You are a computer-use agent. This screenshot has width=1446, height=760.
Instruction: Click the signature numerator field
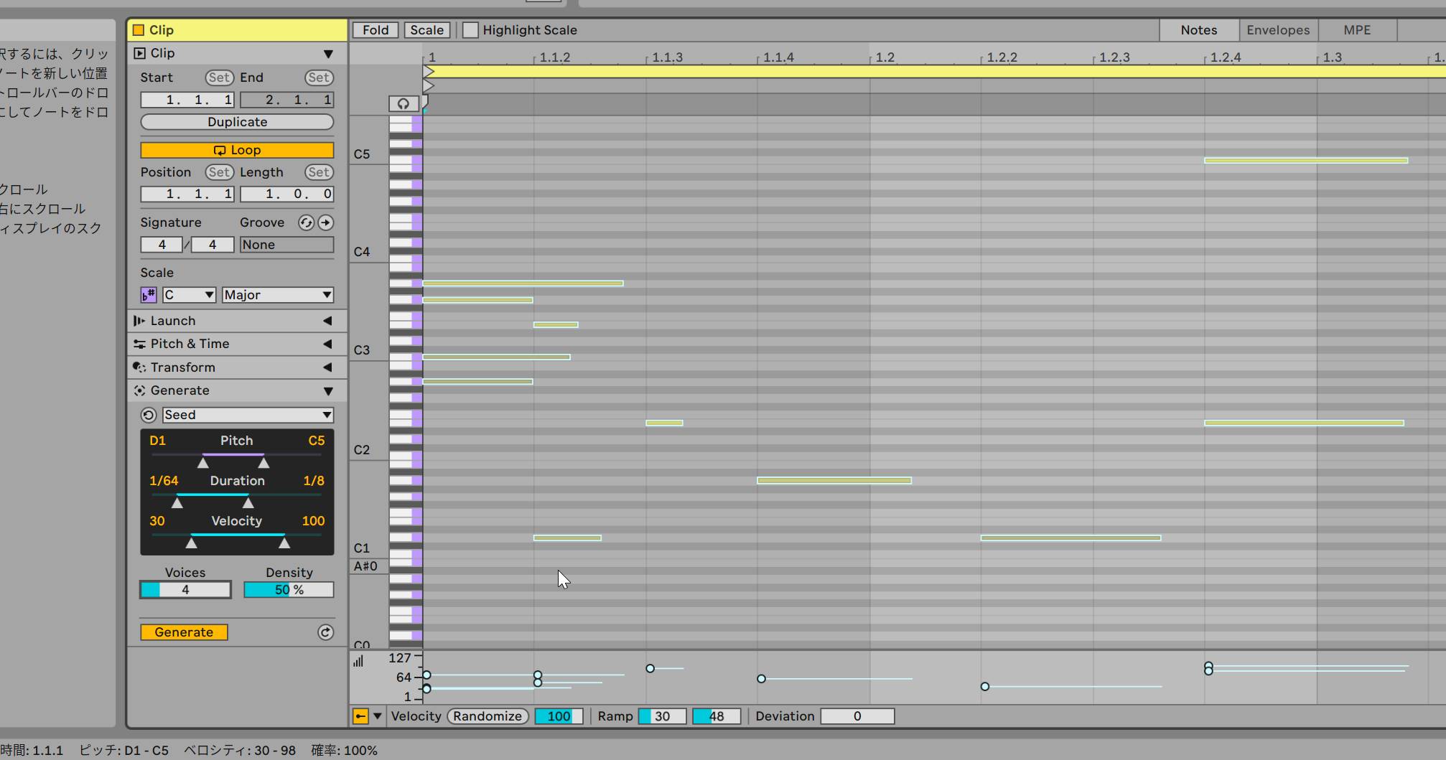[162, 245]
